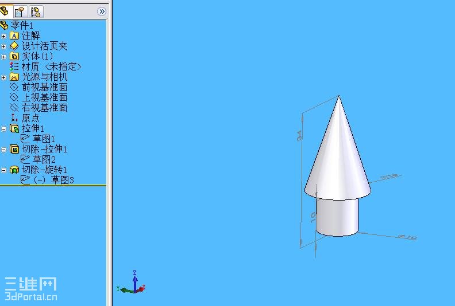Screen dimensions: 455x306
Task: Select the 上视基准面 top plane label
Action: pyautogui.click(x=44, y=97)
